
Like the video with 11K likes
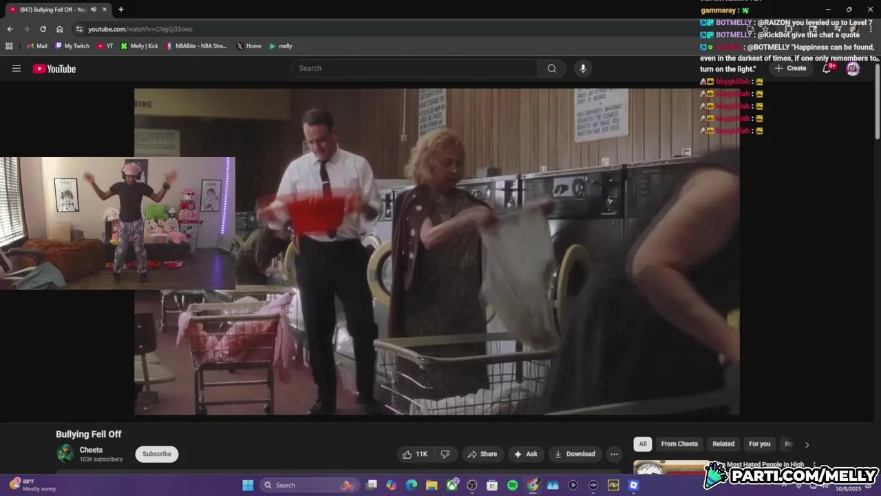(x=415, y=454)
